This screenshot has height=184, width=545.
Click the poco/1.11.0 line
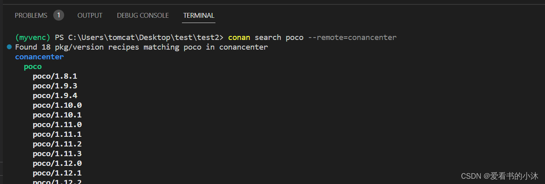(x=57, y=125)
